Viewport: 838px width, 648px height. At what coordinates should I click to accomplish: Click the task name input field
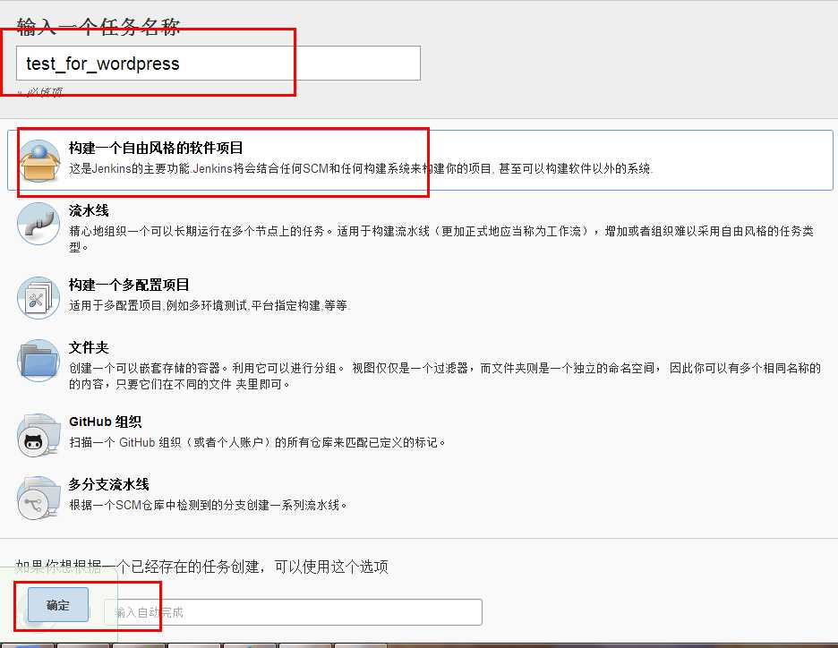pos(218,64)
